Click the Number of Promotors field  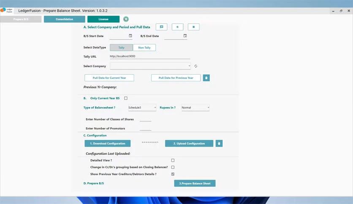[145, 128]
